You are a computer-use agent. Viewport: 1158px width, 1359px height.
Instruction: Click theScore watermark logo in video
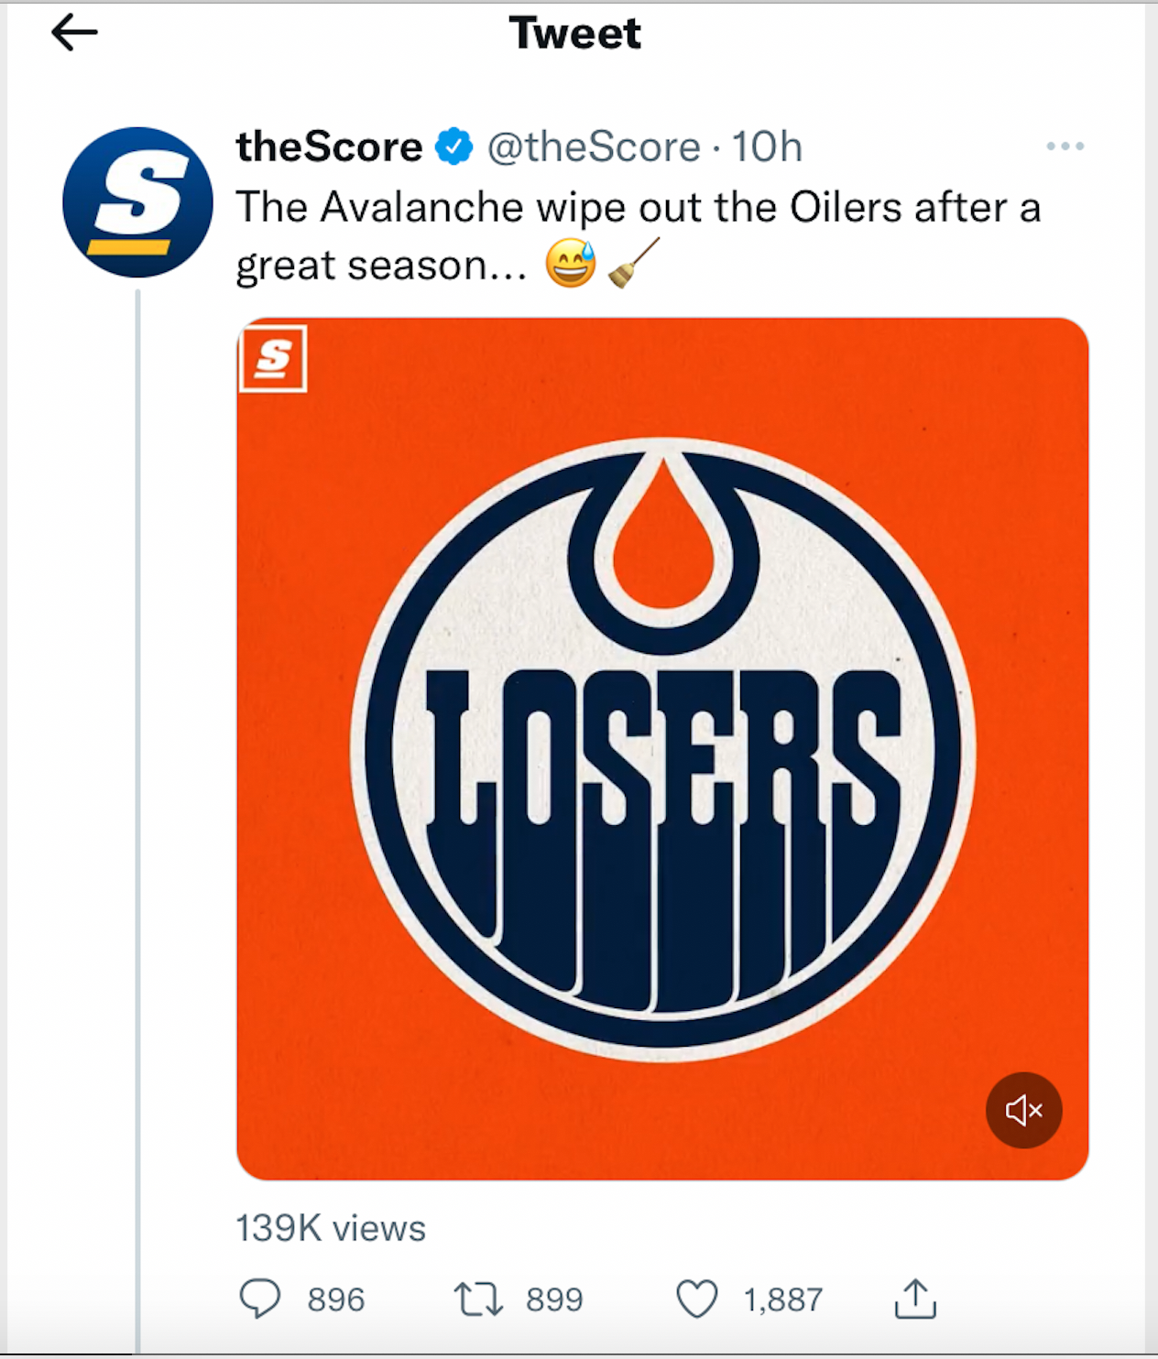(x=273, y=359)
